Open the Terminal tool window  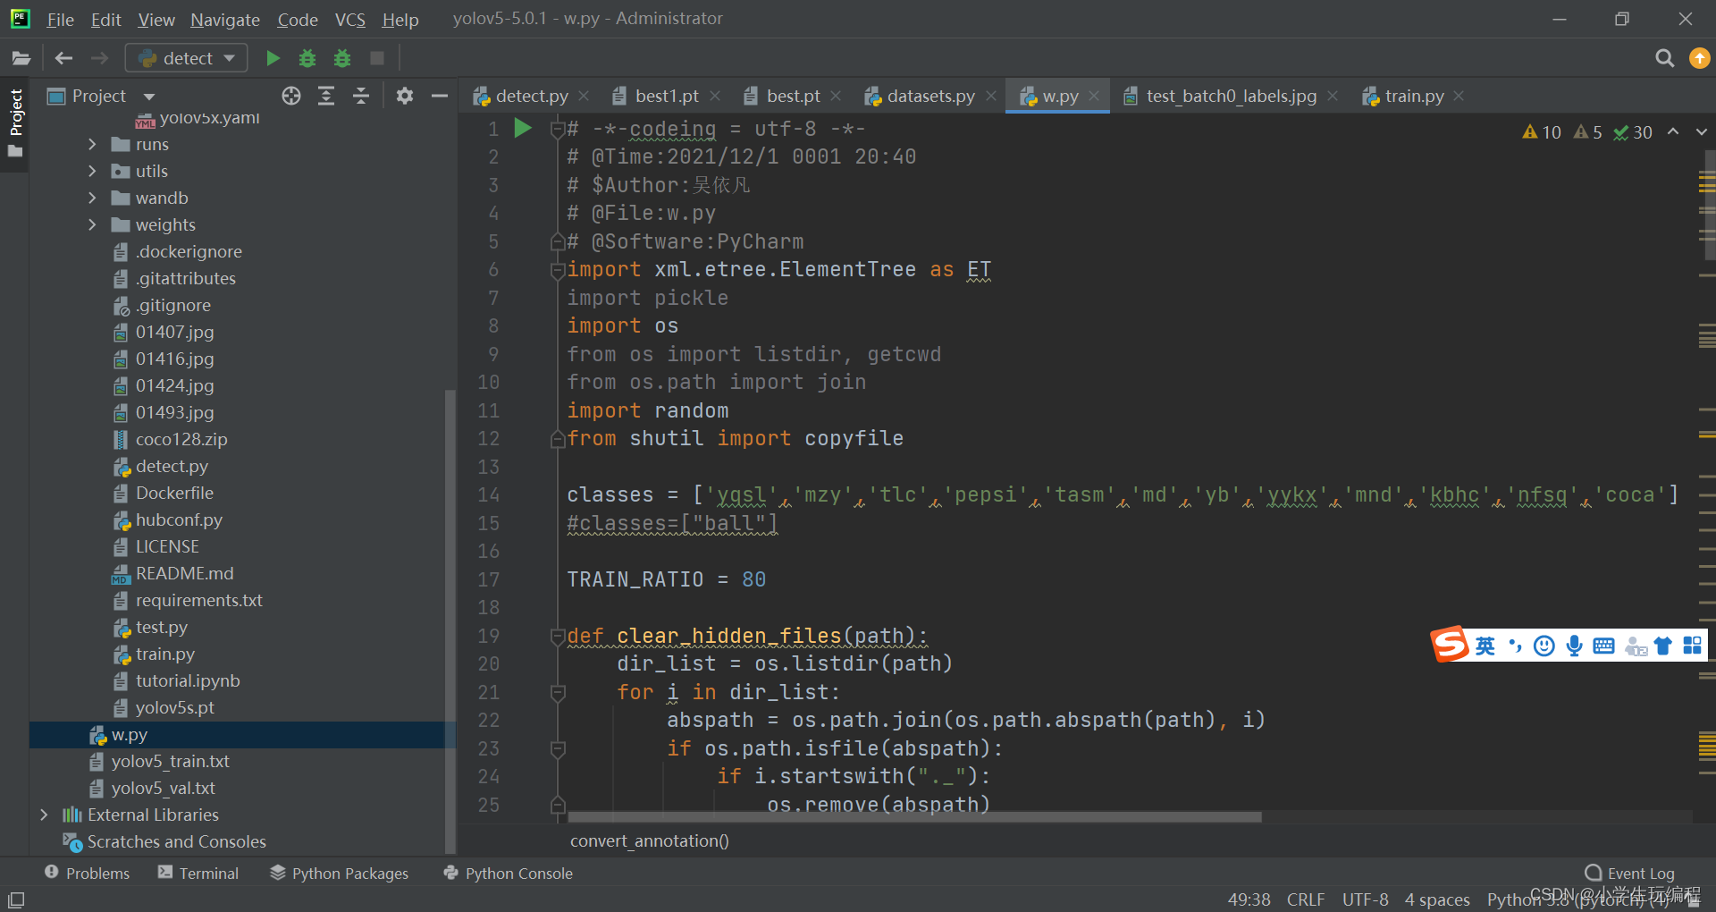coord(198,873)
